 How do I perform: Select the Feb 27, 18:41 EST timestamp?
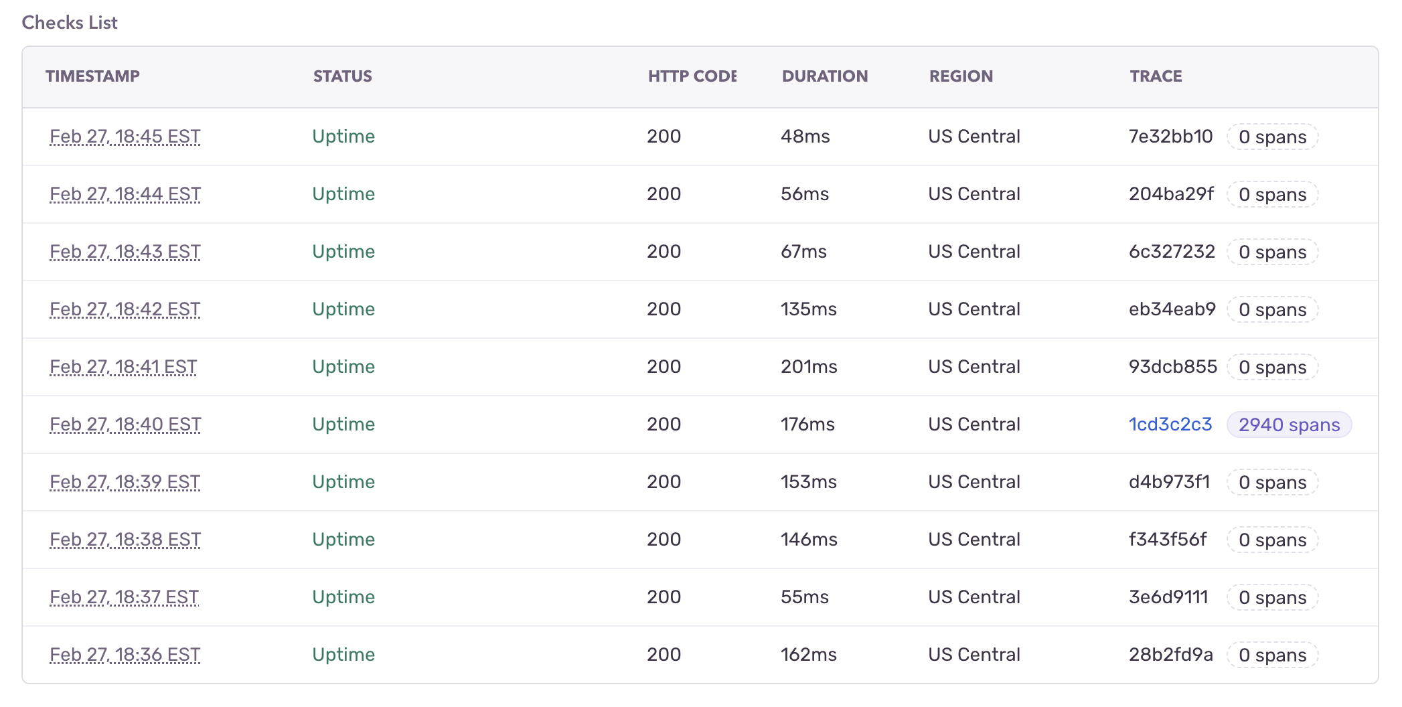(123, 367)
